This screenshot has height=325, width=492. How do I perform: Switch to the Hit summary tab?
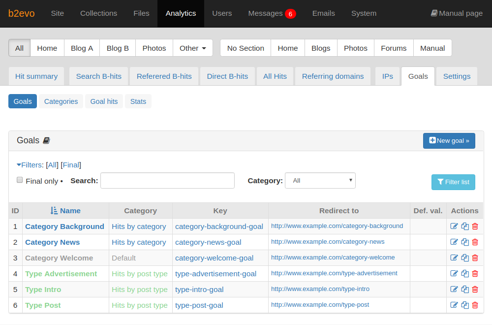click(x=36, y=76)
